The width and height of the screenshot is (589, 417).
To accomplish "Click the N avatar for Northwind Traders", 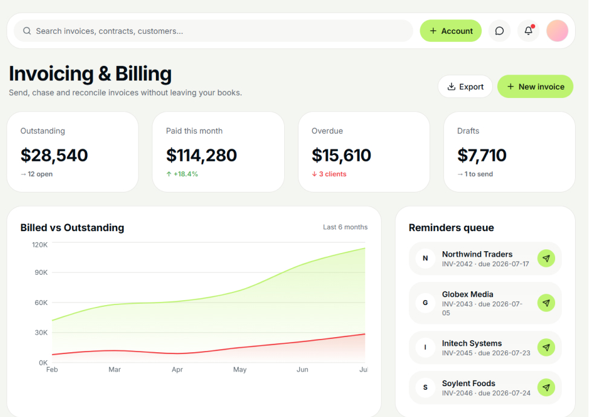I will coord(425,258).
